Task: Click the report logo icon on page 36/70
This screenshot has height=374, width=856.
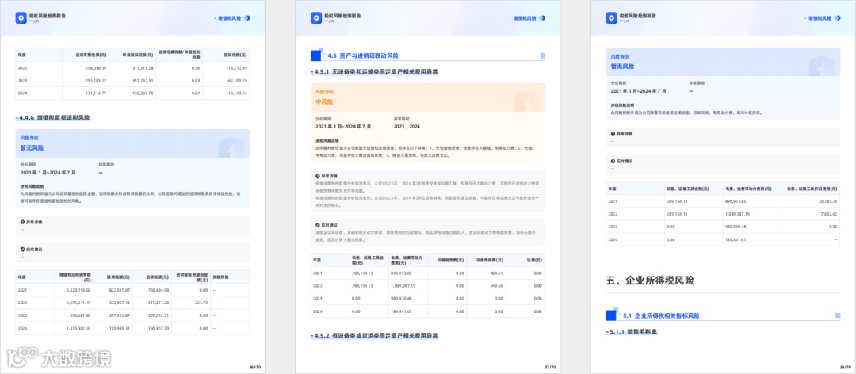Action: 21,17
